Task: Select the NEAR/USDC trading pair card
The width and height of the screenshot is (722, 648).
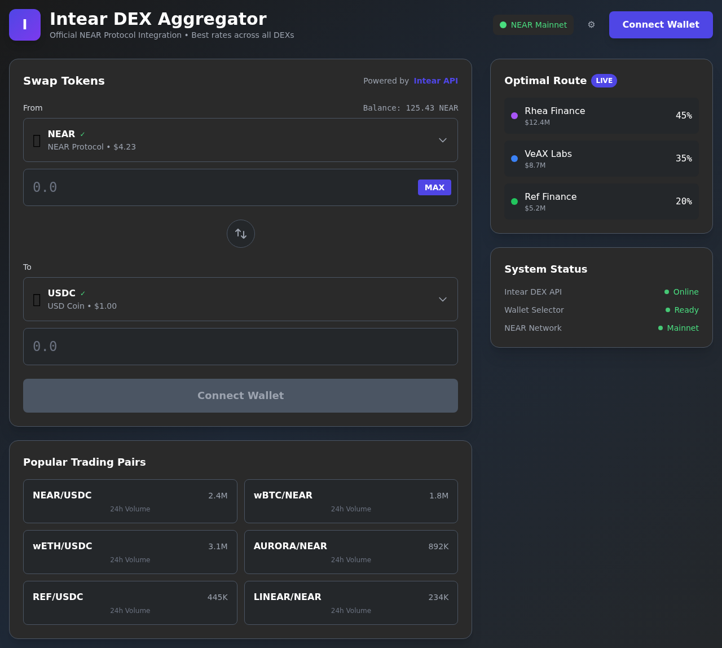Action: pyautogui.click(x=130, y=501)
